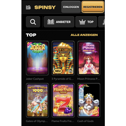Open Flame Fruits Frenzy game tile
The height and width of the screenshot is (126, 126).
[63, 100]
